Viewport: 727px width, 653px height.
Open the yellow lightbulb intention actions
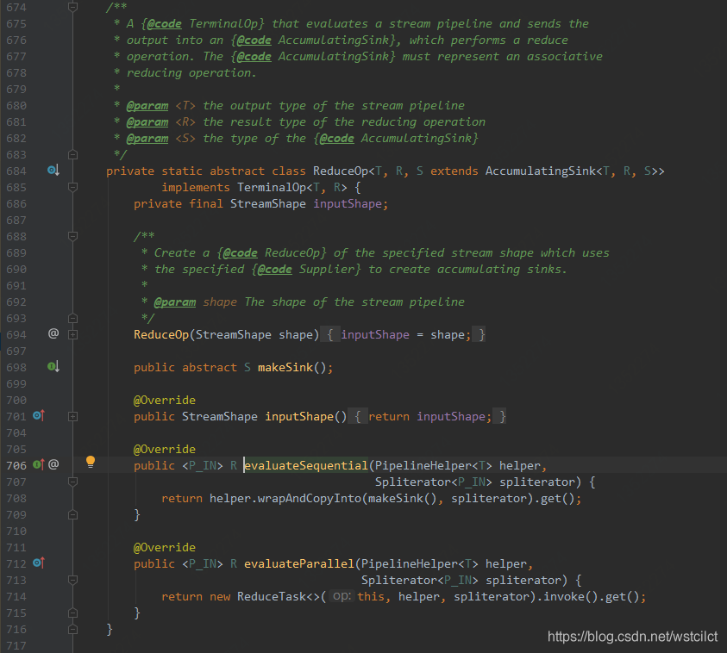(91, 462)
